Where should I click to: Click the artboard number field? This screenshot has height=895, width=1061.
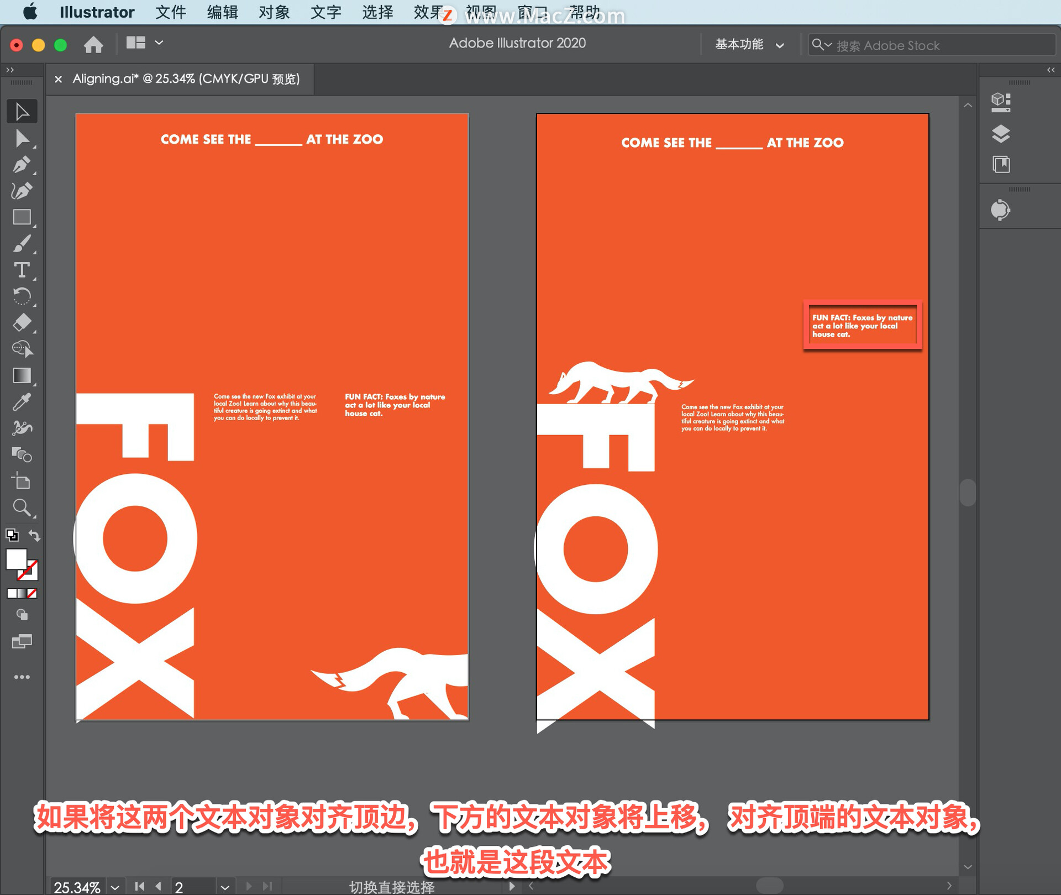[x=192, y=887]
